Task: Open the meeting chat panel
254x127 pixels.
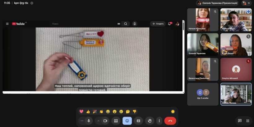Action: tap(240, 121)
